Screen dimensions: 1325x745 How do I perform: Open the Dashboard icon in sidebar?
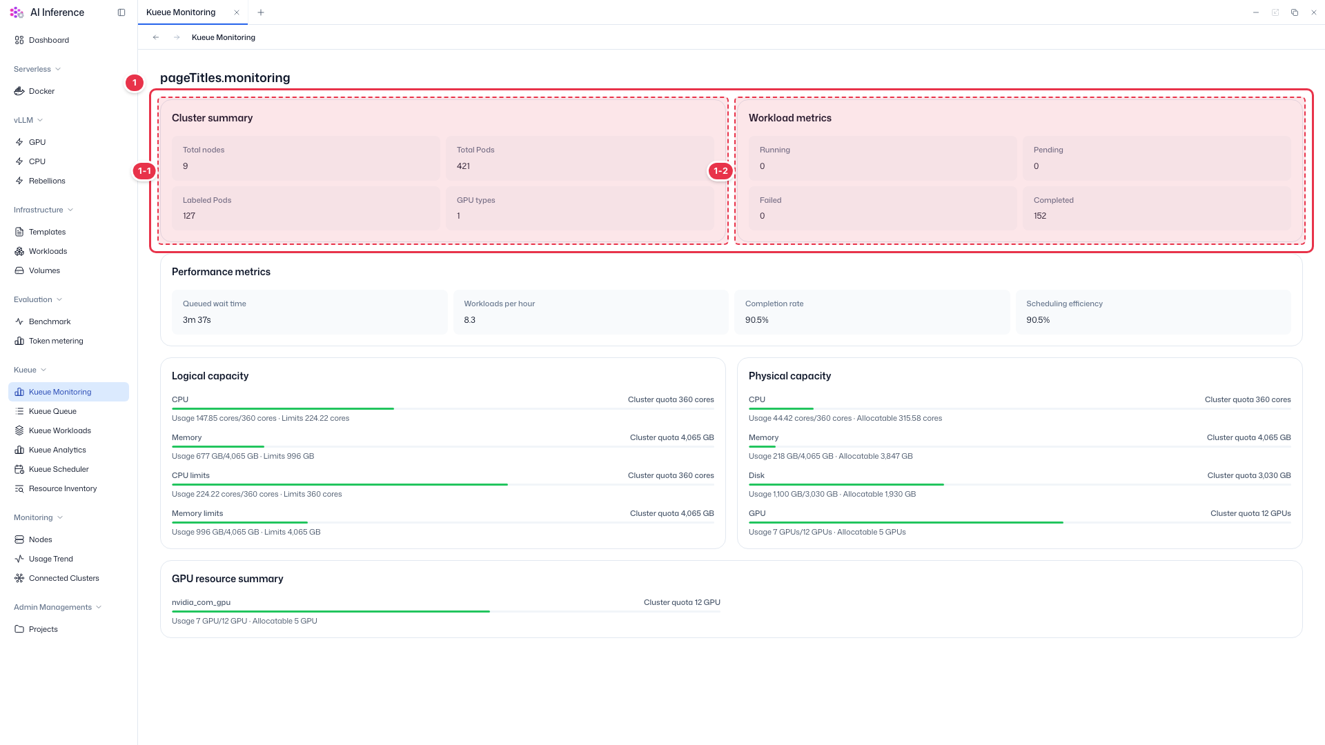tap(19, 40)
